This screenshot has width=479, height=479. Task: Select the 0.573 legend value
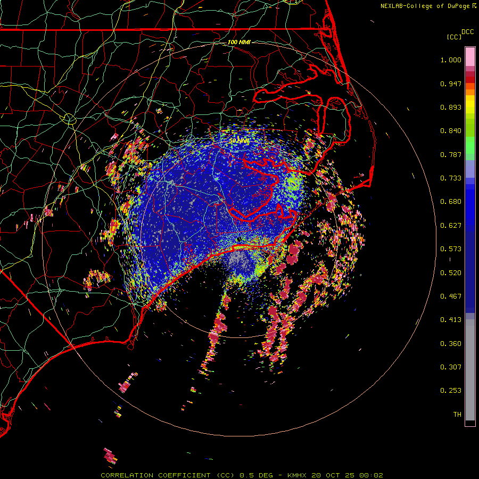pyautogui.click(x=451, y=249)
